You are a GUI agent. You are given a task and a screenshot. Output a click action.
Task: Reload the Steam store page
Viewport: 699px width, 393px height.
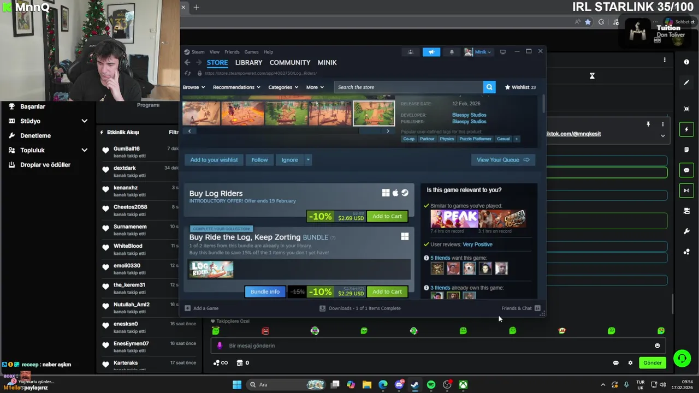(187, 73)
